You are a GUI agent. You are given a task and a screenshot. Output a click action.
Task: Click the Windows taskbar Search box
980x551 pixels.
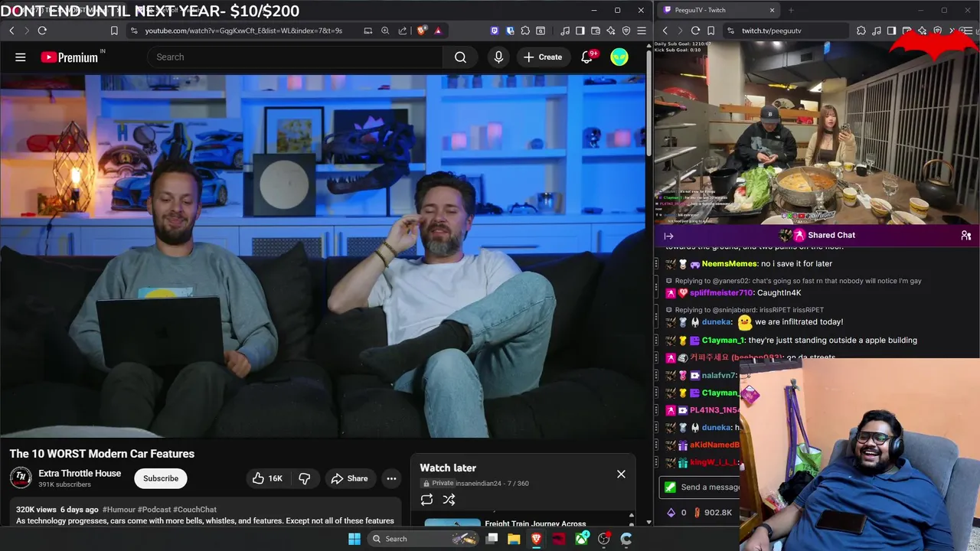pos(423,539)
